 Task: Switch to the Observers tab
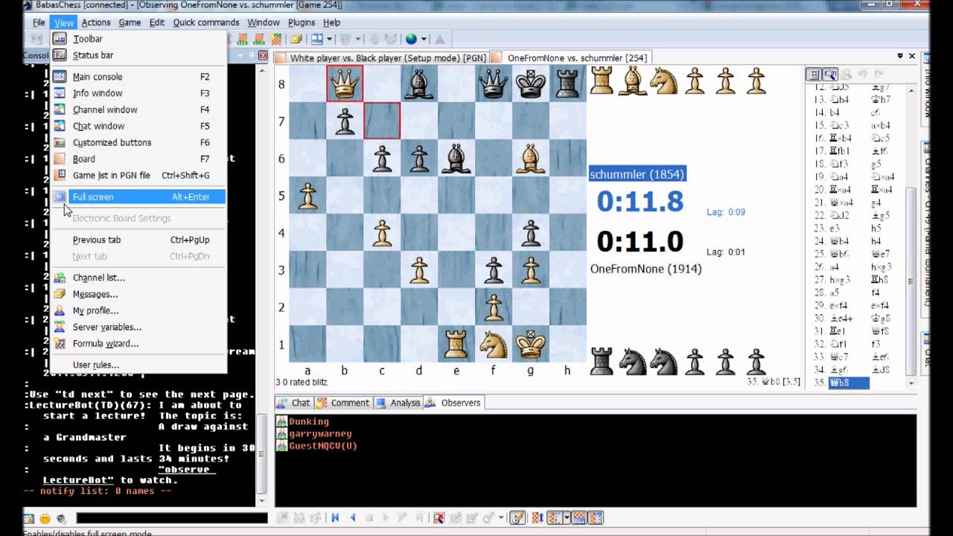coord(453,403)
